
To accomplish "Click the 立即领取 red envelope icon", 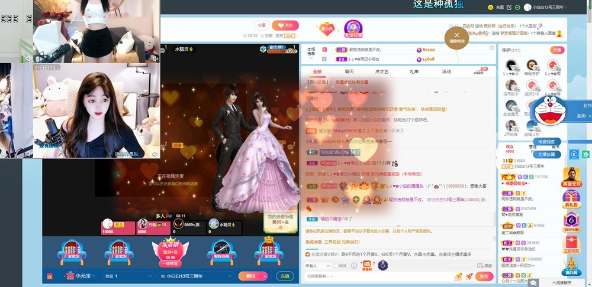I will point(571,245).
